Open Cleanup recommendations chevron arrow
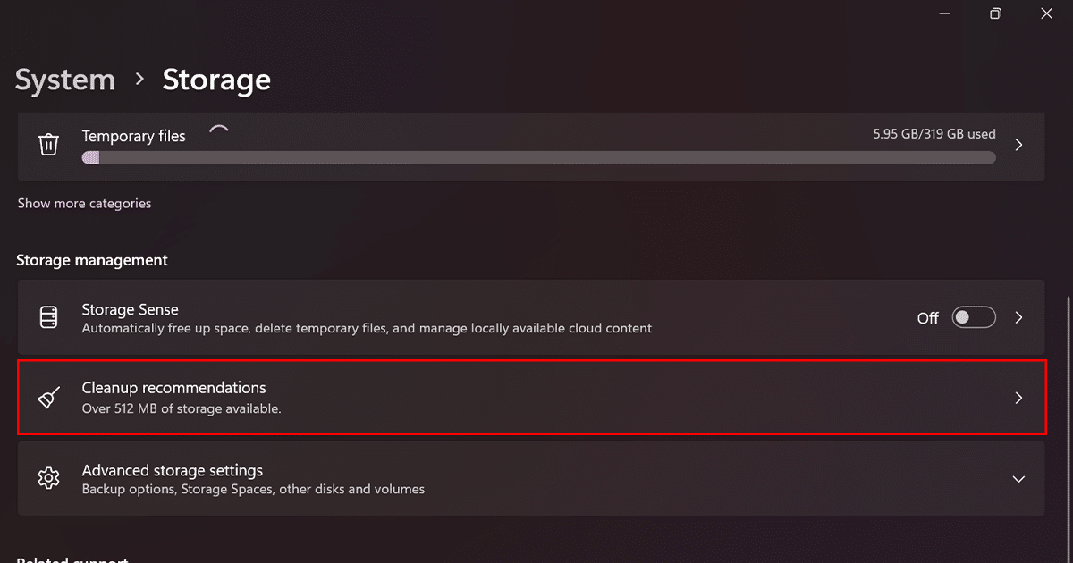Screen dimensions: 1073x563 point(1018,398)
